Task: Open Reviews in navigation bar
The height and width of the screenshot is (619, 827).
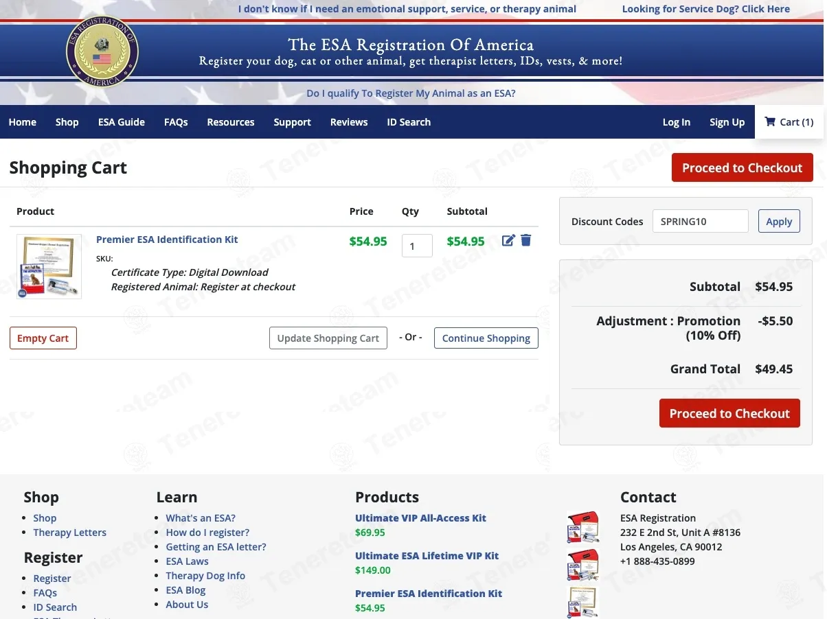Action: (349, 122)
